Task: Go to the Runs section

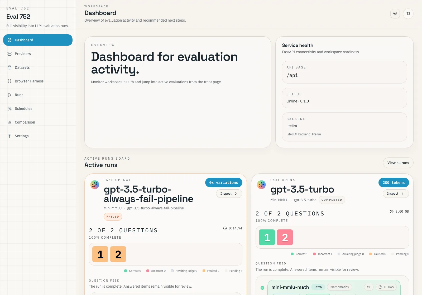Action: pos(19,95)
